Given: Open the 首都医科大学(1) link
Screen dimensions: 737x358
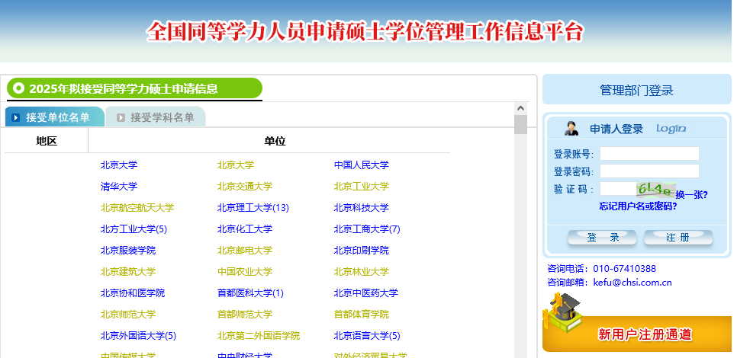Looking at the screenshot, I should pos(250,293).
